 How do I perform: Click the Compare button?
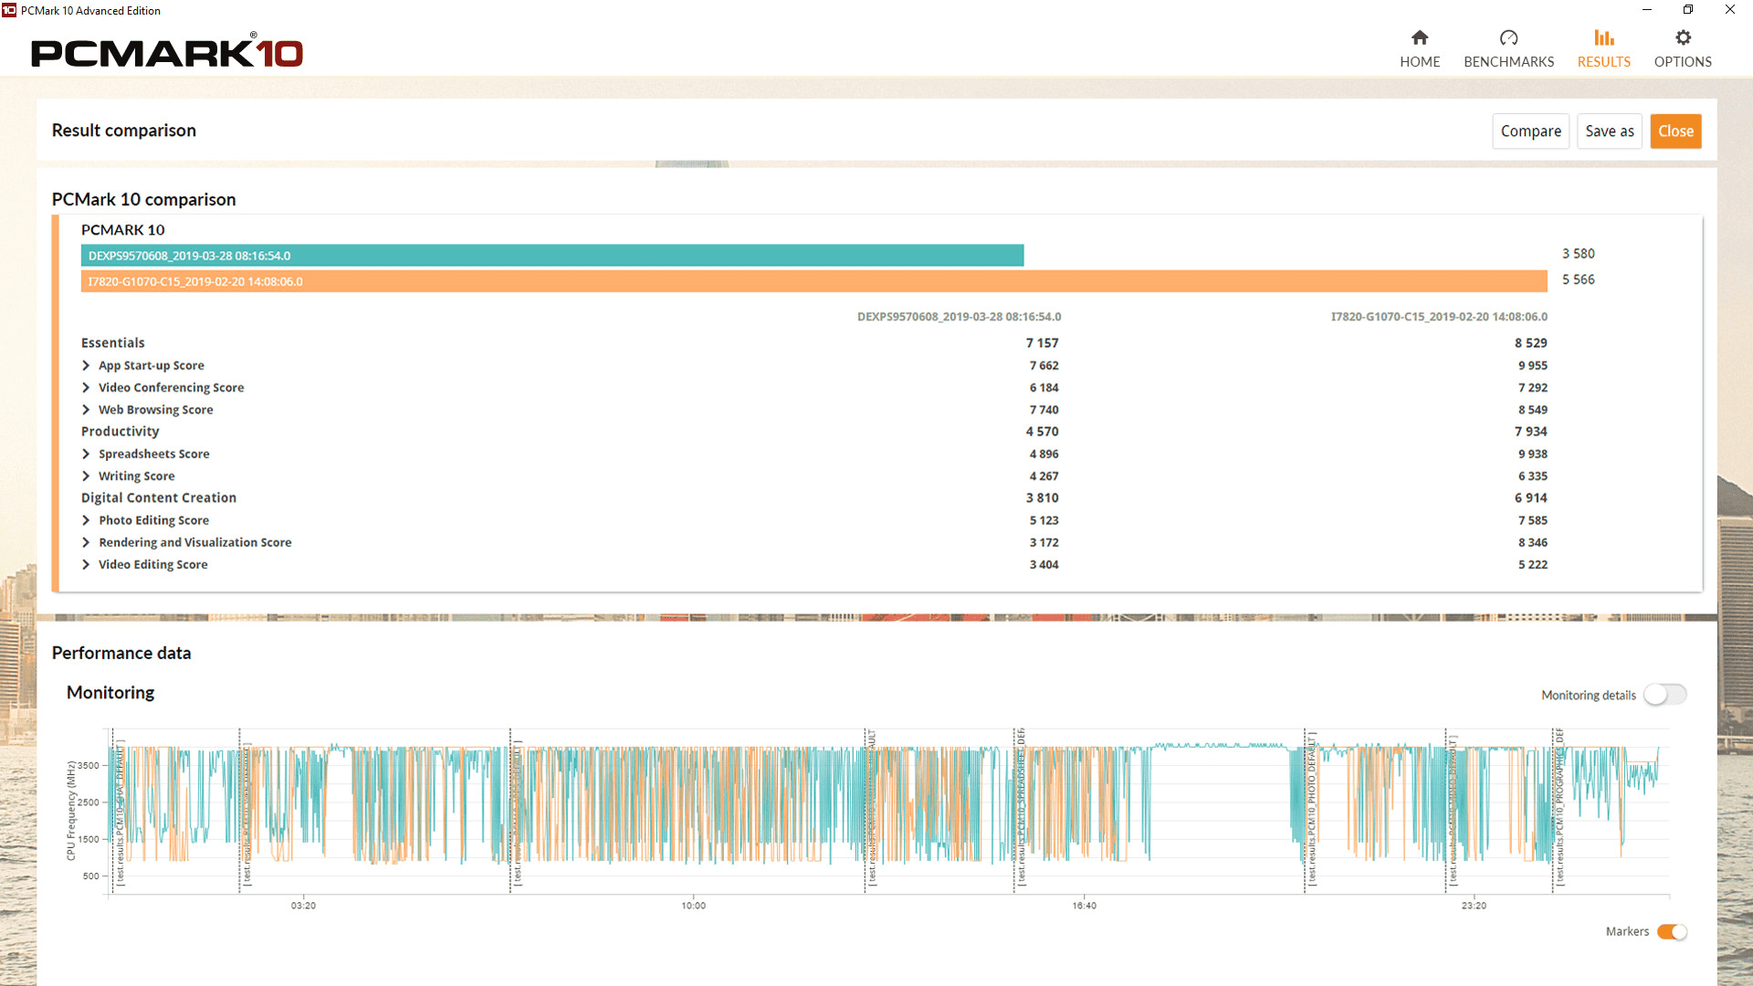tap(1530, 131)
